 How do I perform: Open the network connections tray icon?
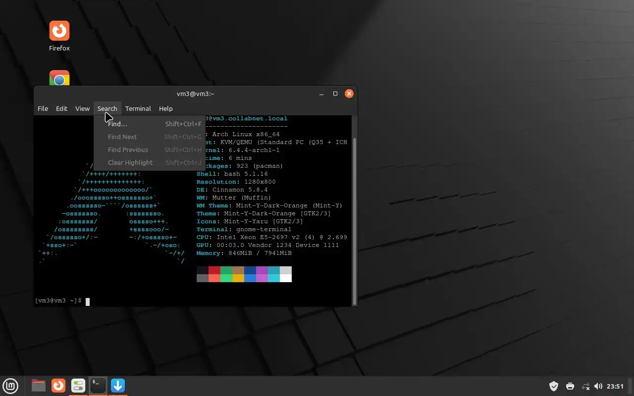(585, 386)
